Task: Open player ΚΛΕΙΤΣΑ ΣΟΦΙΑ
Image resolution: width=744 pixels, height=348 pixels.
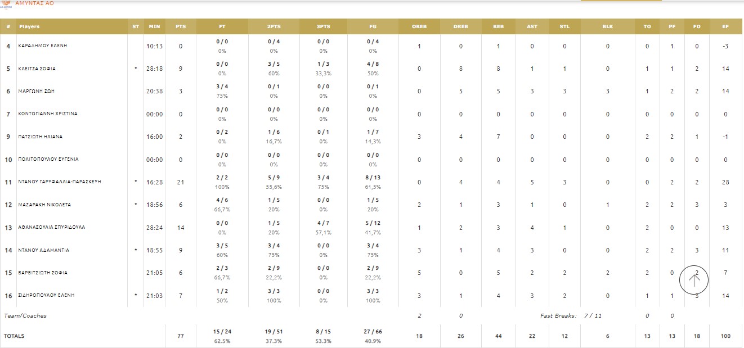Action: coord(37,69)
